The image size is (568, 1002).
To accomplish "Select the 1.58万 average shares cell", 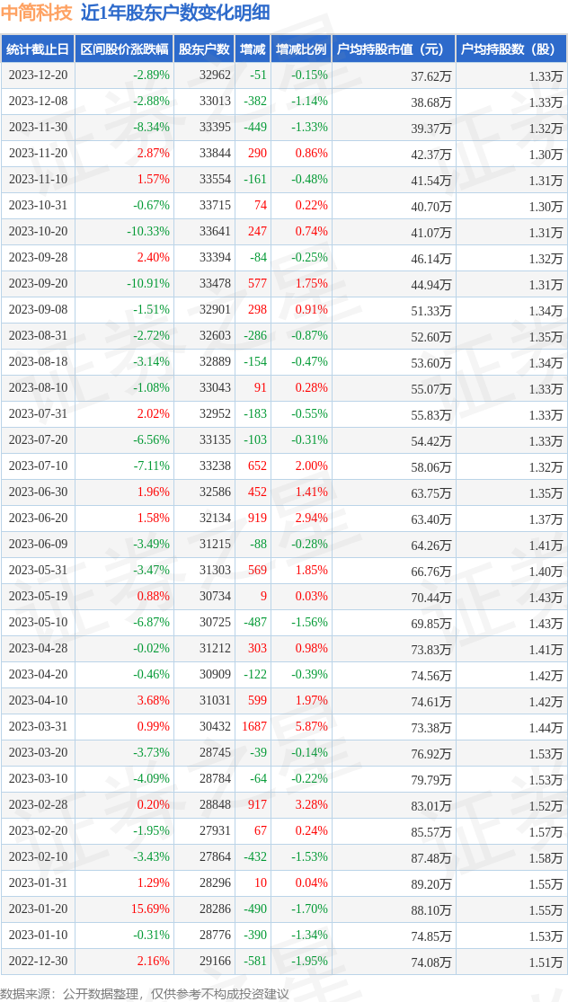I will point(546,856).
